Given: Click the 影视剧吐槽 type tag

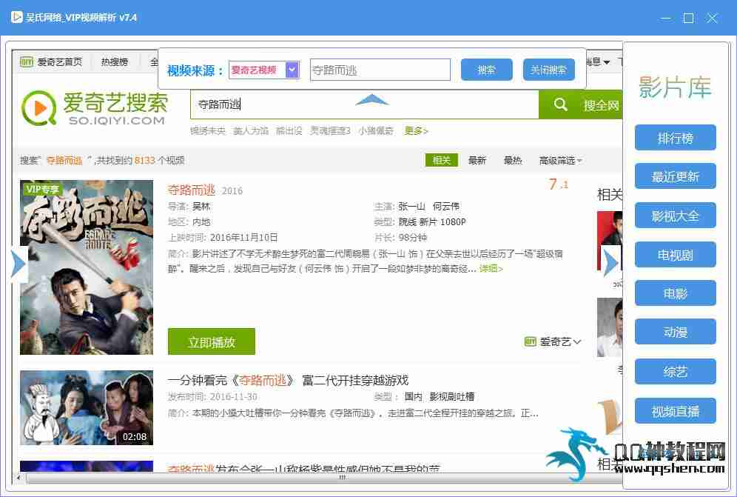Looking at the screenshot, I should [451, 397].
